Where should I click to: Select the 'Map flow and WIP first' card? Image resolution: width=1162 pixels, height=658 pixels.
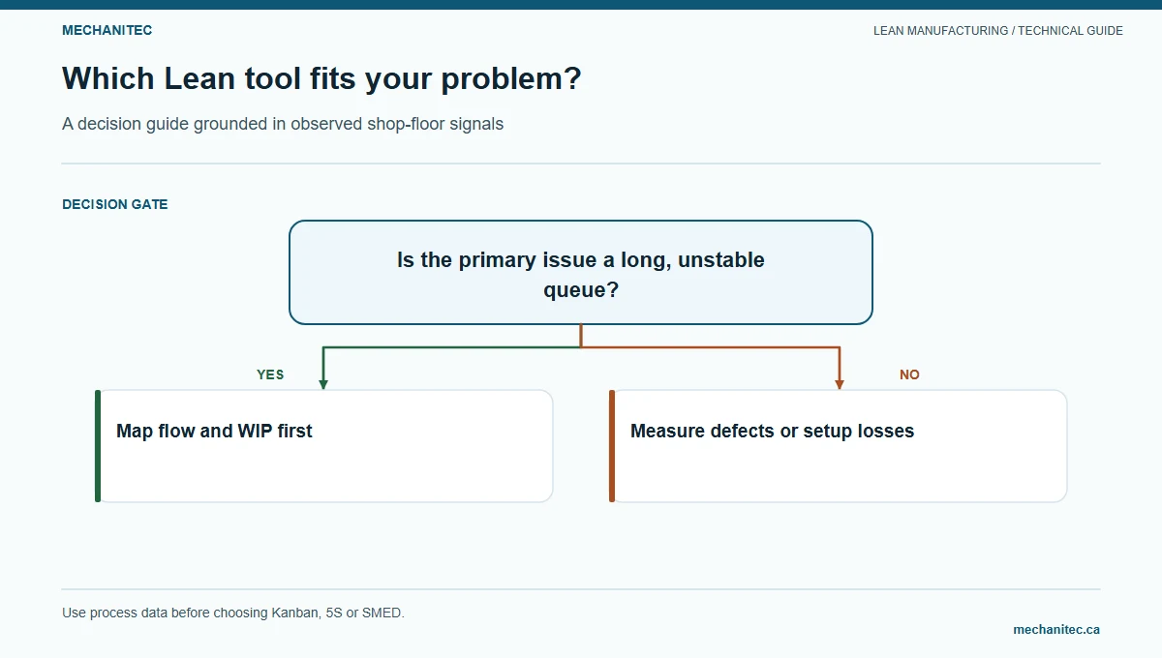click(x=324, y=446)
